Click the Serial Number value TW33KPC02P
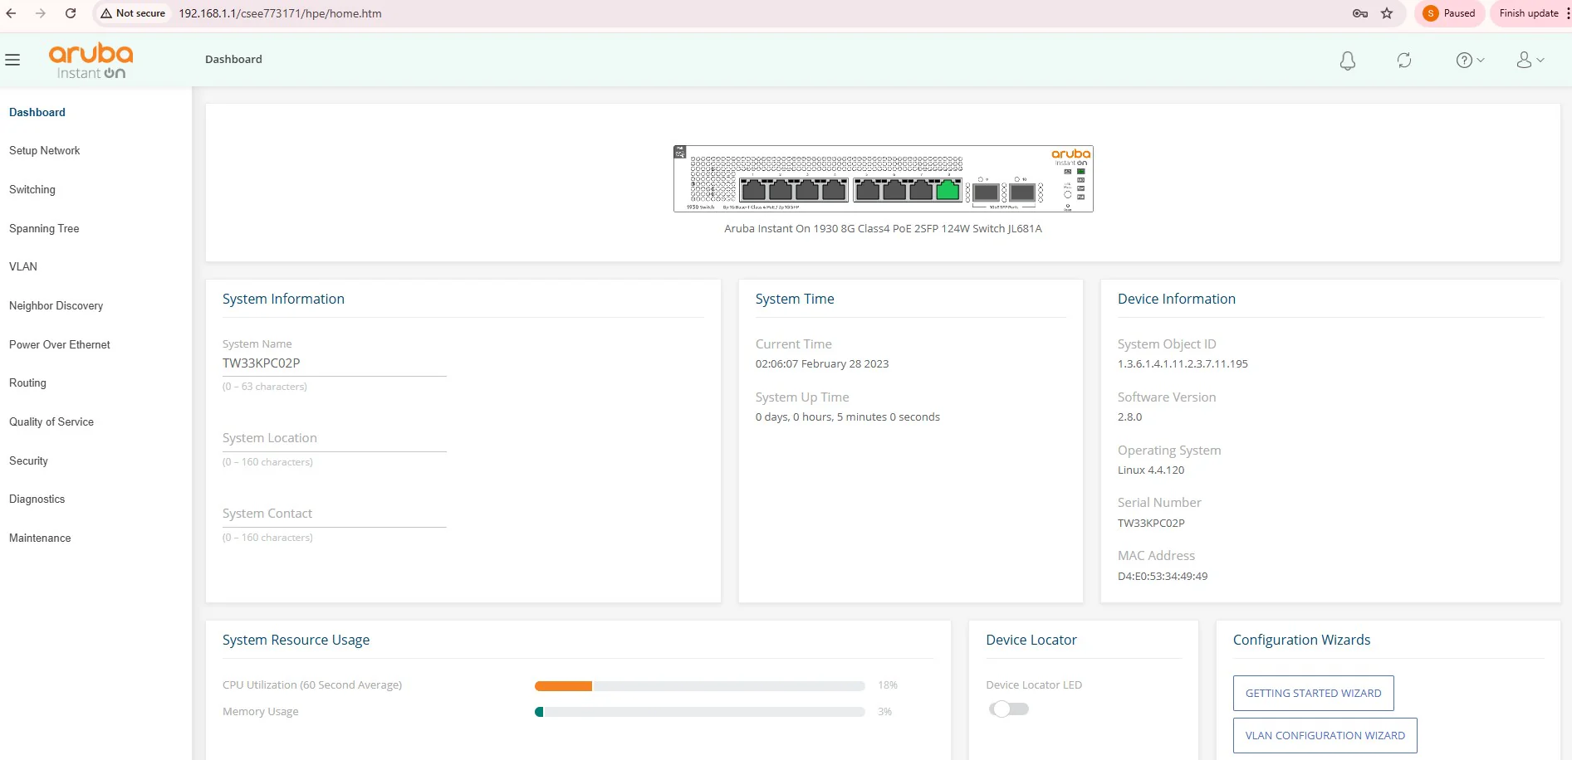Screen dimensions: 1572x760 [x=1151, y=523]
